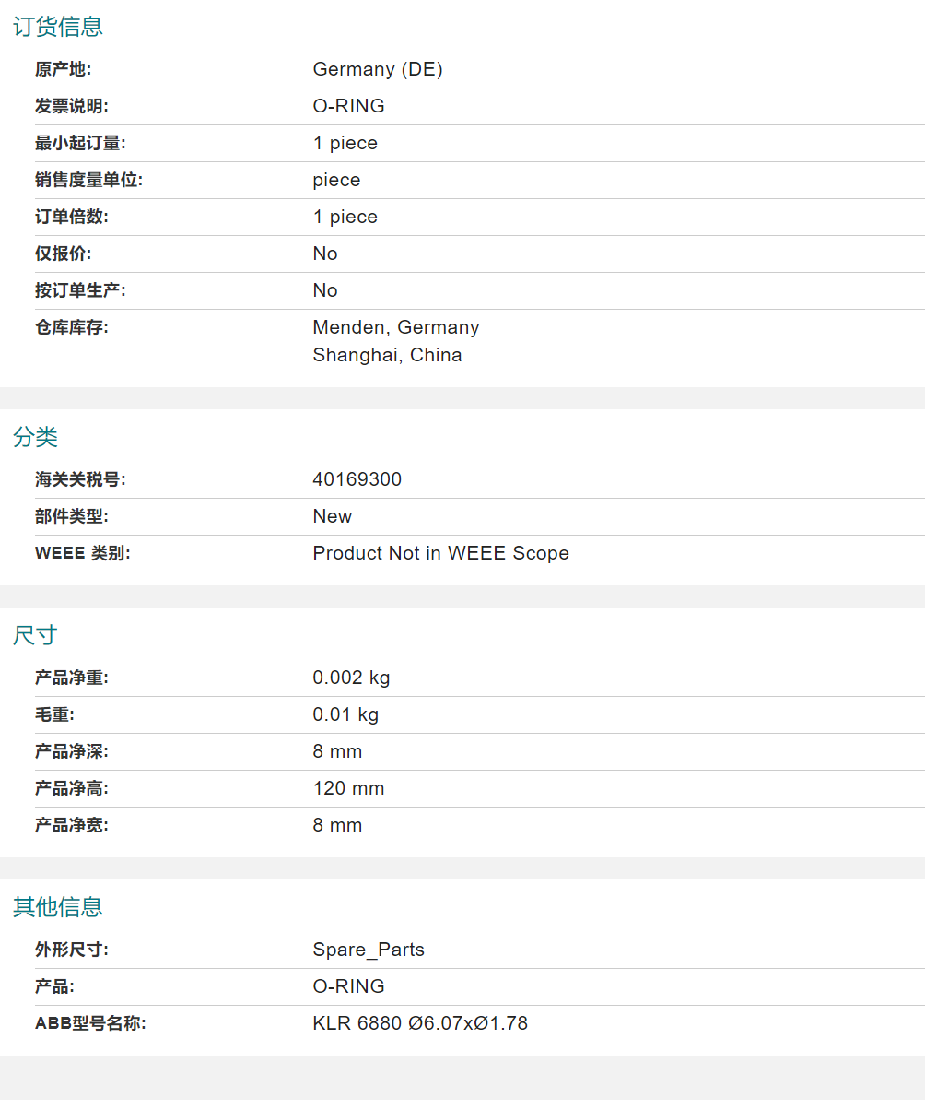Viewport: 925px width, 1109px height.
Task: Select the 销售度量单位 piece value
Action: [336, 180]
